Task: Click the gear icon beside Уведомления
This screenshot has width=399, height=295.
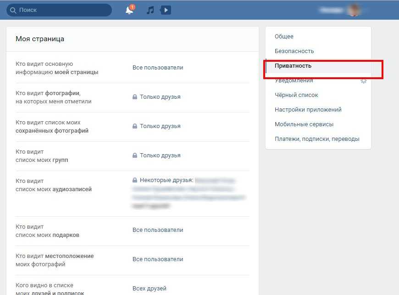Action: pos(364,81)
